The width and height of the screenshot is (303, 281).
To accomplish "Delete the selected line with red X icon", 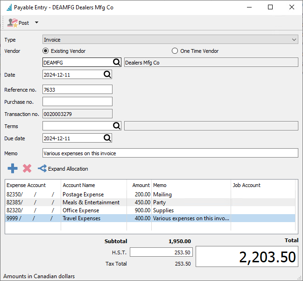I will (27, 168).
